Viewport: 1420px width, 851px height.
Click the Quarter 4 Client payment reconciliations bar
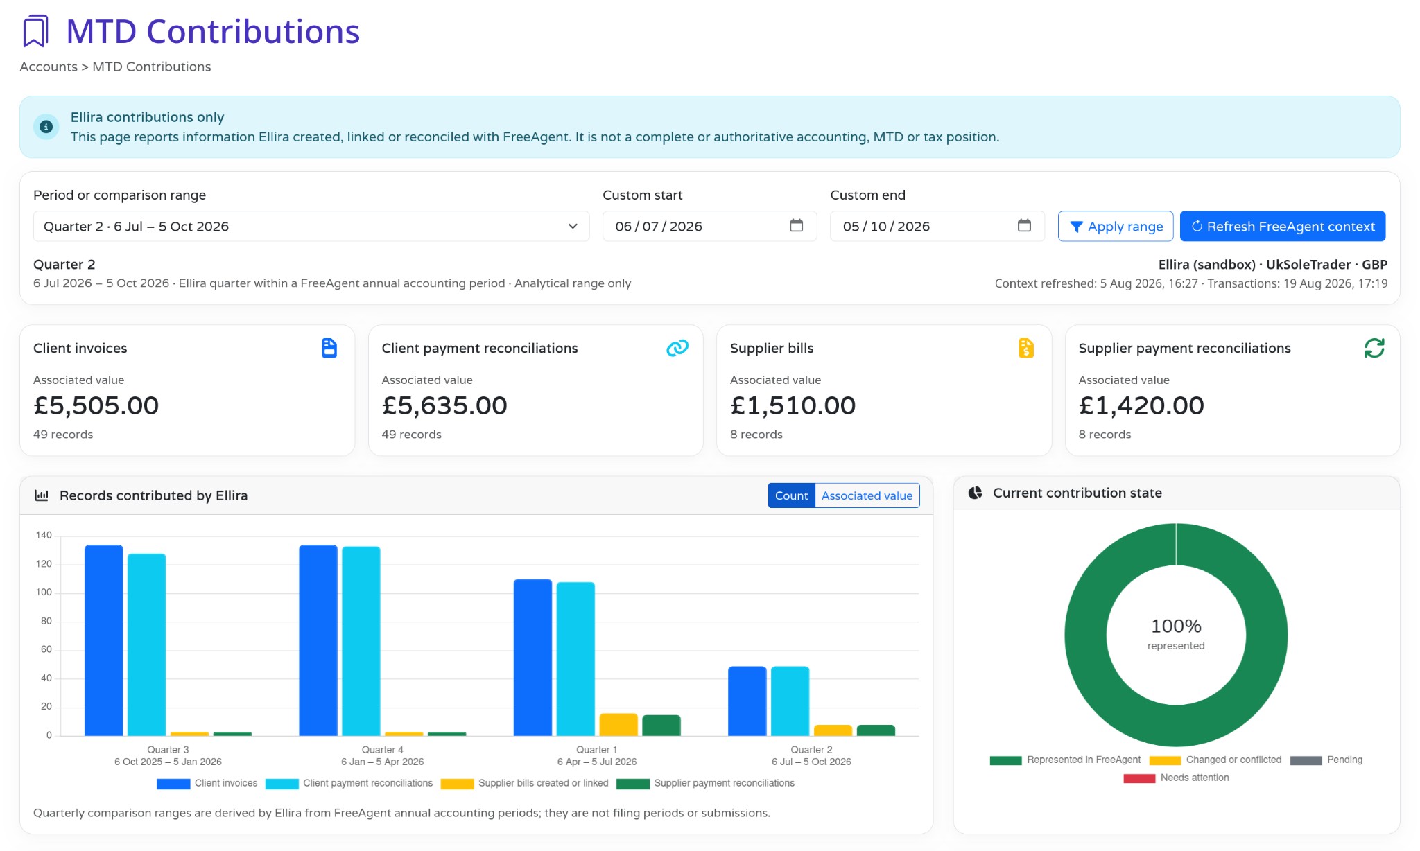pyautogui.click(x=361, y=641)
